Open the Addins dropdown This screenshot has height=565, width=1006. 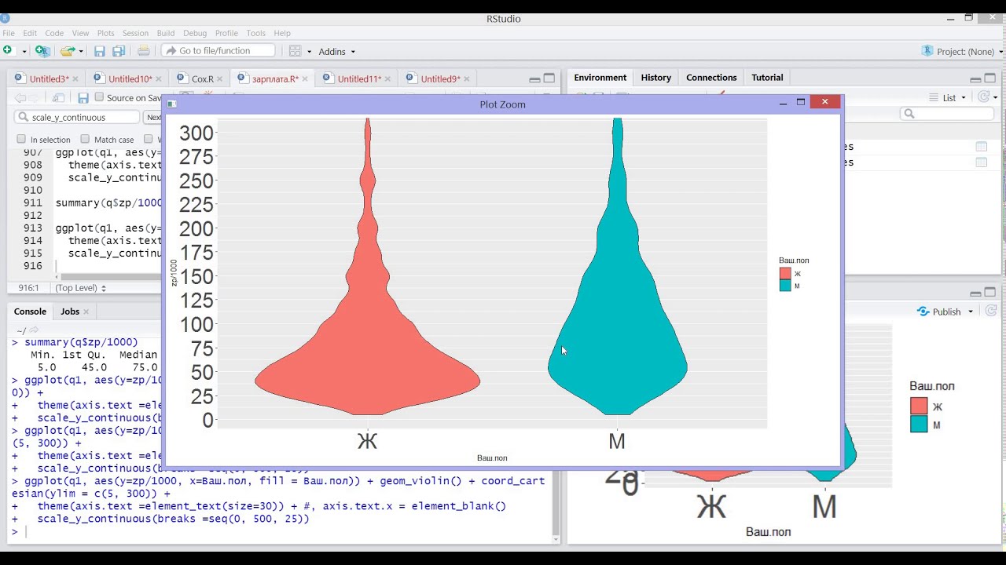(x=336, y=52)
